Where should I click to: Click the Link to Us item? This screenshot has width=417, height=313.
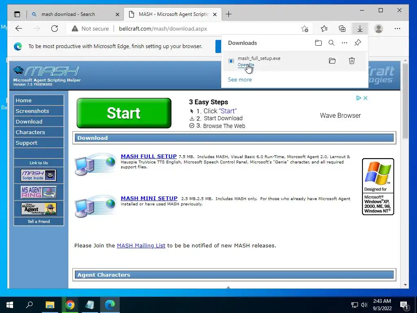pyautogui.click(x=39, y=163)
